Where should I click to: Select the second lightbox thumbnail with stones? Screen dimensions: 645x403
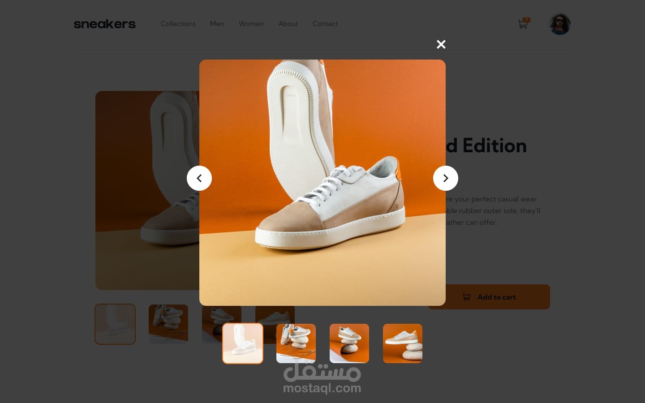pyautogui.click(x=296, y=343)
